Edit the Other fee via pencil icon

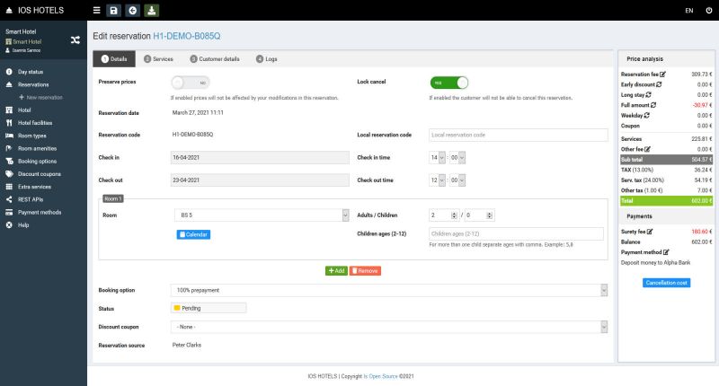click(x=647, y=149)
